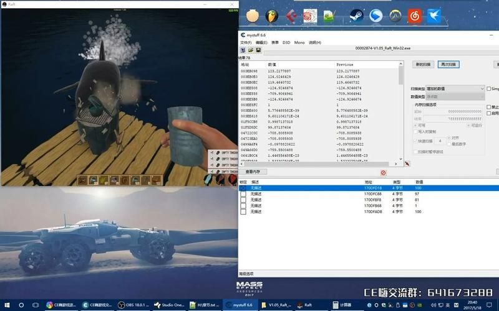Click the volume icon in the system tray

click(432, 305)
